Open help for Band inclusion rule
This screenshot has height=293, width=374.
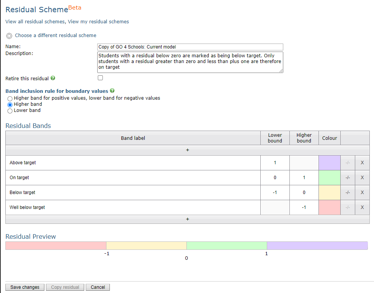pyautogui.click(x=112, y=91)
